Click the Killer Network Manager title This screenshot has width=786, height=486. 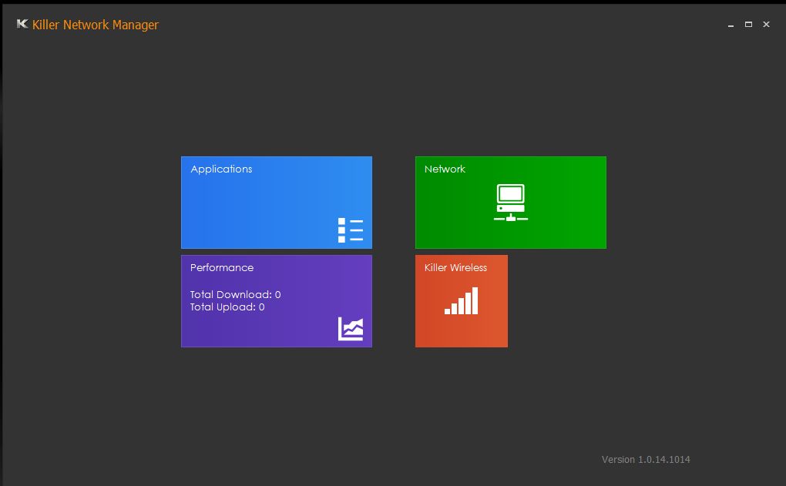pos(96,25)
